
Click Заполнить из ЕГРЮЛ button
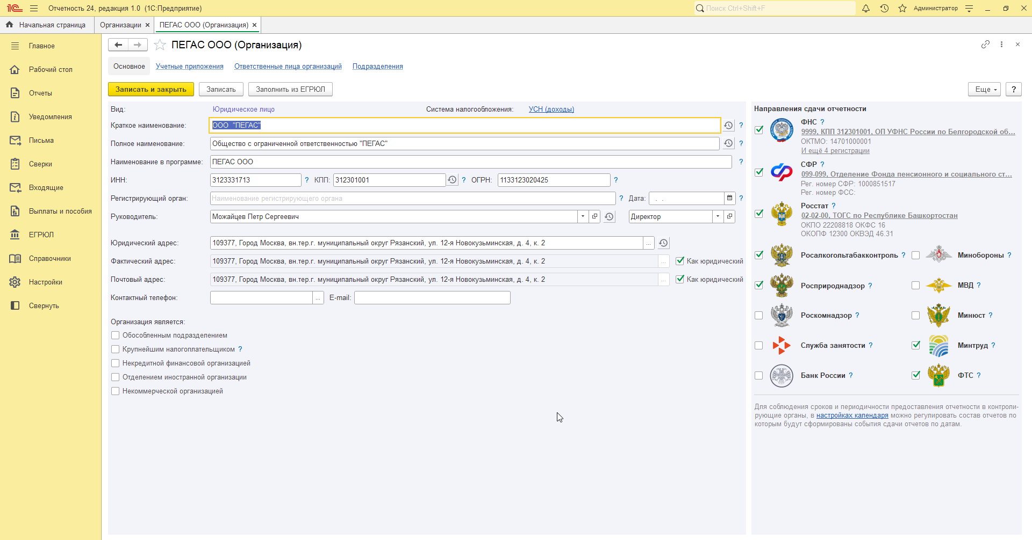290,90
